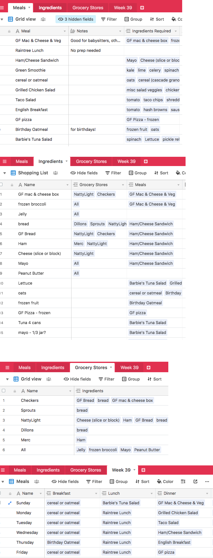
Task: Select the Birthday Oatmeal meal cell in Meals table
Action: coord(35,130)
